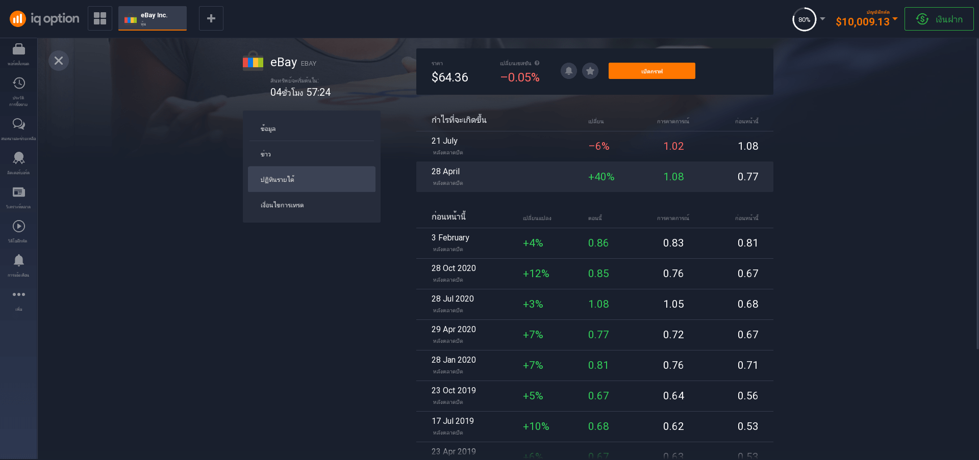The height and width of the screenshot is (460, 979).
Task: Open the leaderboard ribbon icon
Action: tap(19, 158)
